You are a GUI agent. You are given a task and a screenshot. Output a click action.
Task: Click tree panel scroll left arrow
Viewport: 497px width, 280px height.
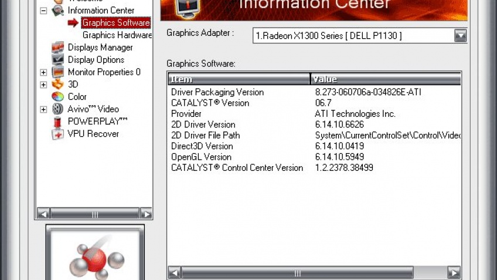43,214
